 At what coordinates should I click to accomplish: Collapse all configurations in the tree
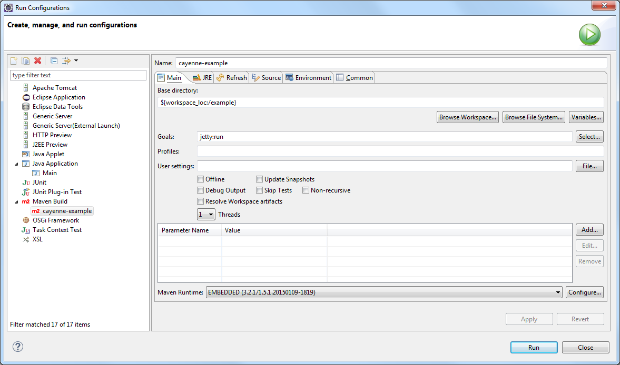[54, 60]
